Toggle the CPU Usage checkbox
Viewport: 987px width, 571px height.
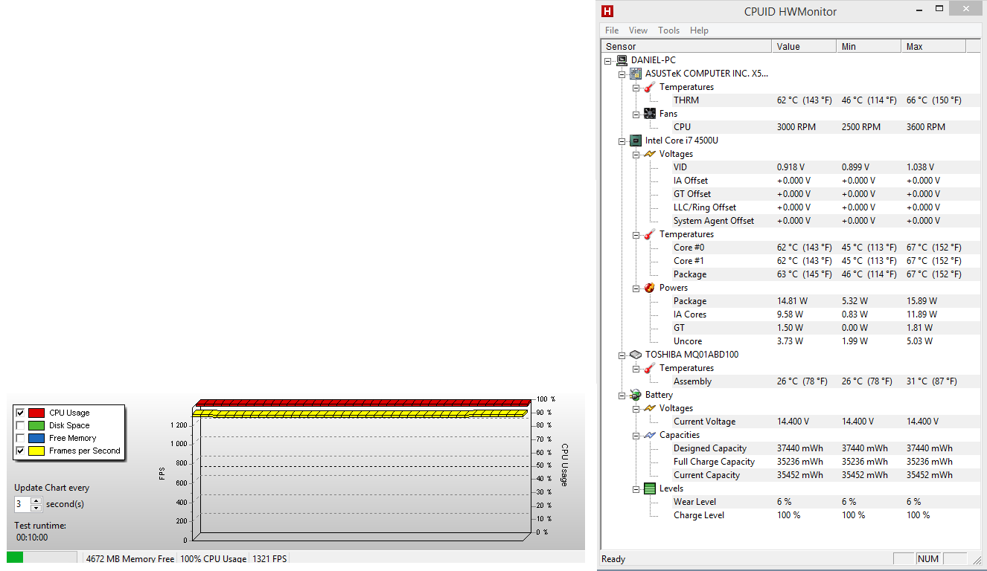click(x=20, y=413)
